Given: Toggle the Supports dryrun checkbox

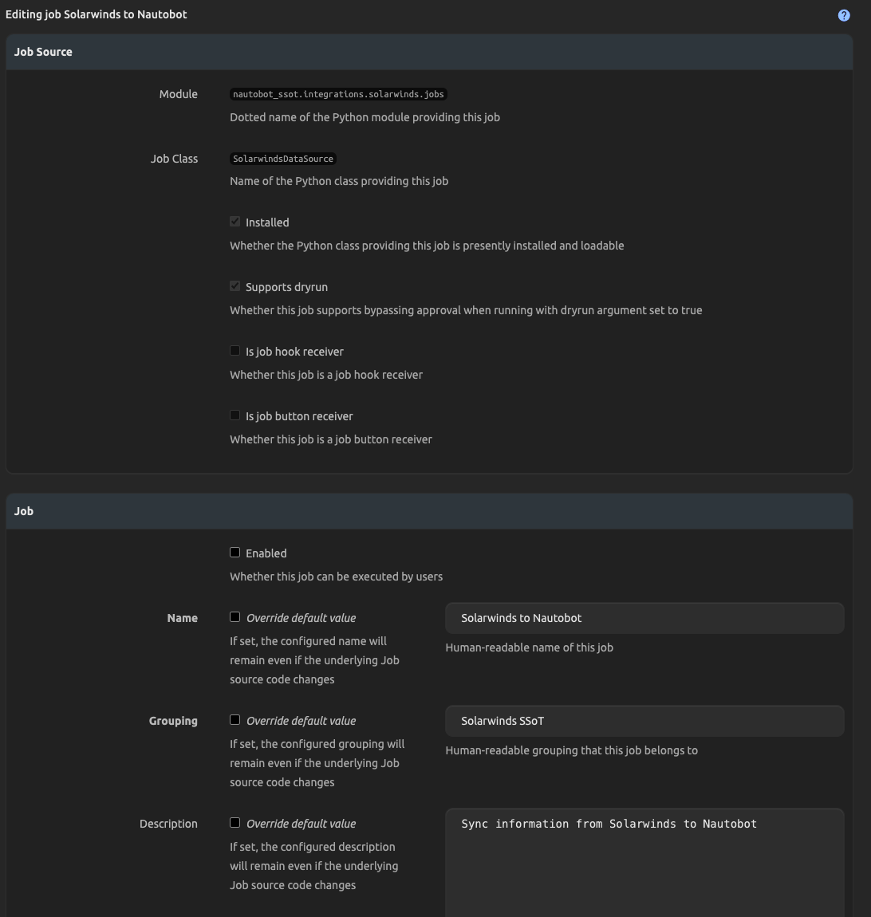Looking at the screenshot, I should pyautogui.click(x=235, y=286).
